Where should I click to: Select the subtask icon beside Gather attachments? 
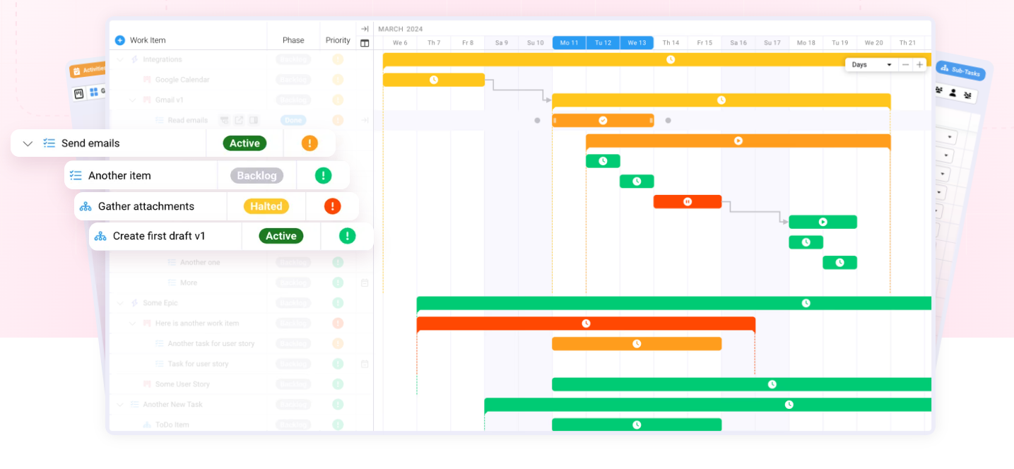[86, 206]
